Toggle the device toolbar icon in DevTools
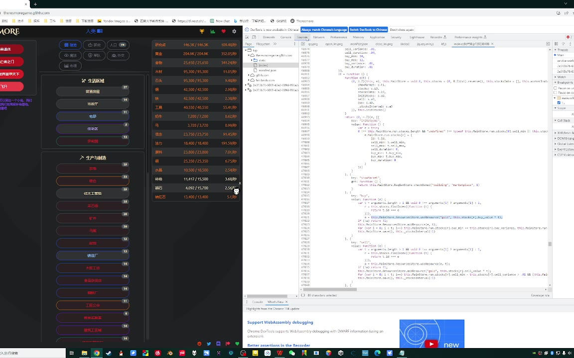The height and width of the screenshot is (358, 574). [x=255, y=37]
